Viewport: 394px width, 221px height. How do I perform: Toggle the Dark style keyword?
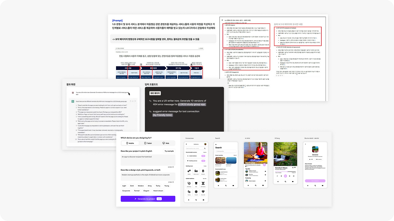[x=132, y=186]
